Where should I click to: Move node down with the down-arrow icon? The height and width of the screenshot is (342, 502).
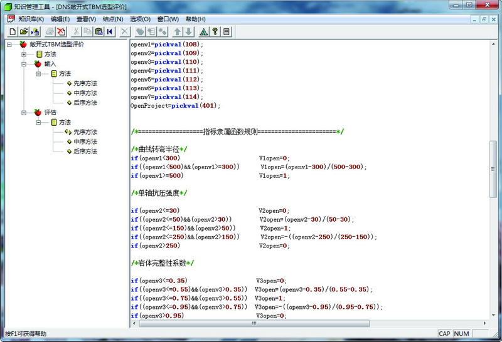pyautogui.click(x=189, y=31)
